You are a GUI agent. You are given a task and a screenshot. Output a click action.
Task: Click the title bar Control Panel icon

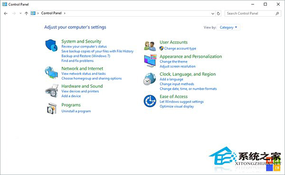coord(5,4)
